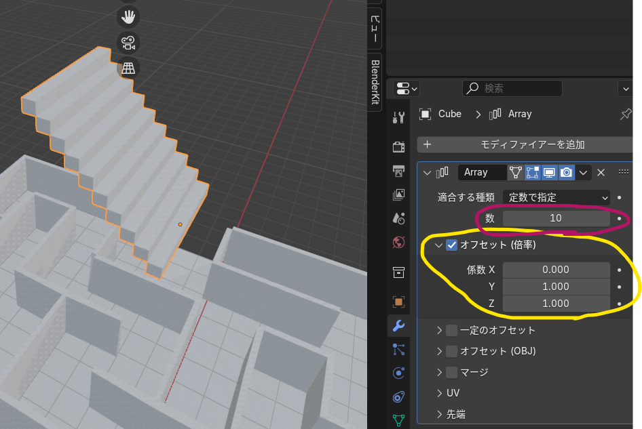This screenshot has width=642, height=429.
Task: Toggle the Array modifier realtime viewport display
Action: pos(549,172)
